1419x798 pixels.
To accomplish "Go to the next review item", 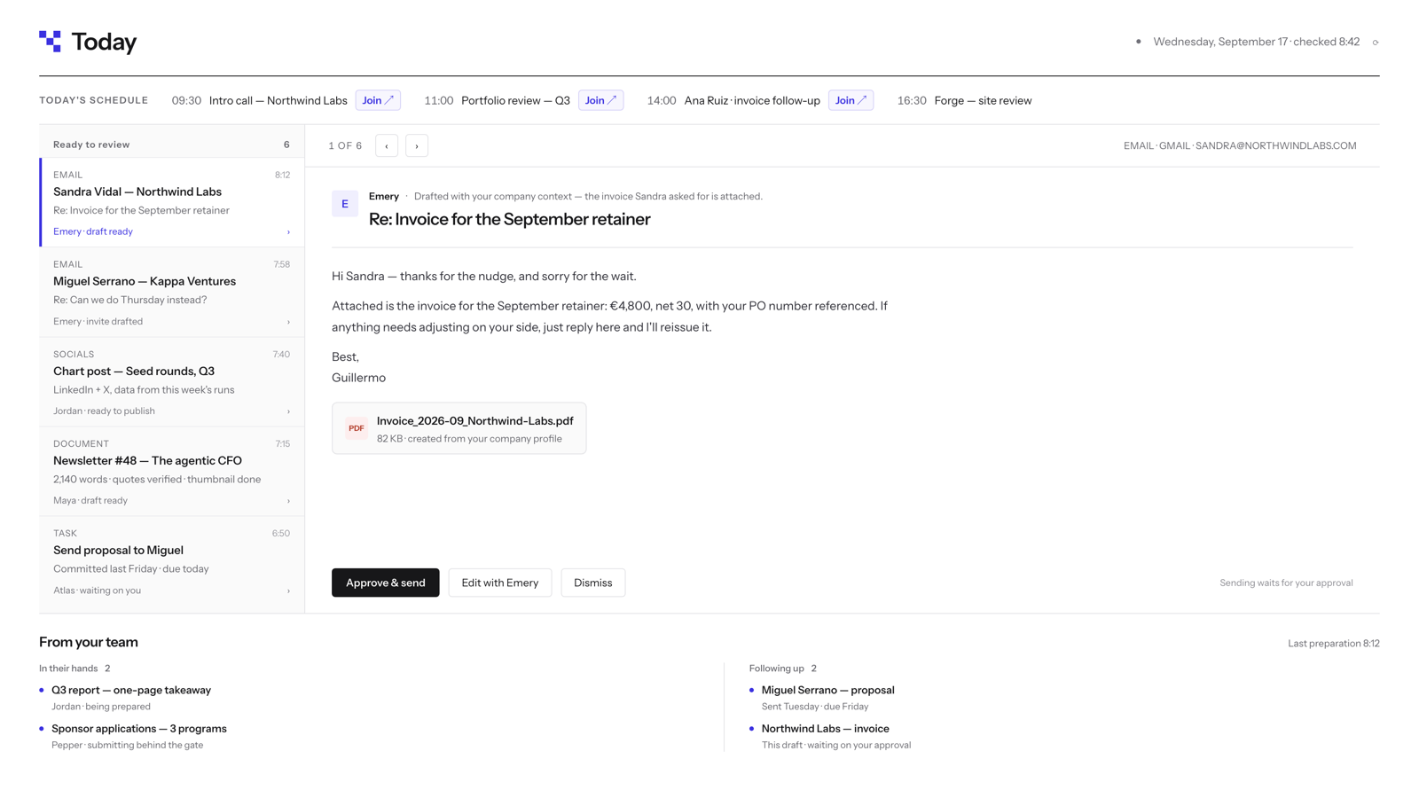I will pyautogui.click(x=417, y=145).
